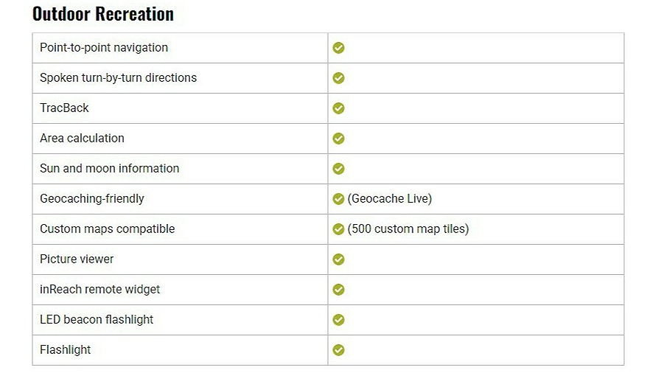Click the (Geocache Live) note text

[390, 199]
